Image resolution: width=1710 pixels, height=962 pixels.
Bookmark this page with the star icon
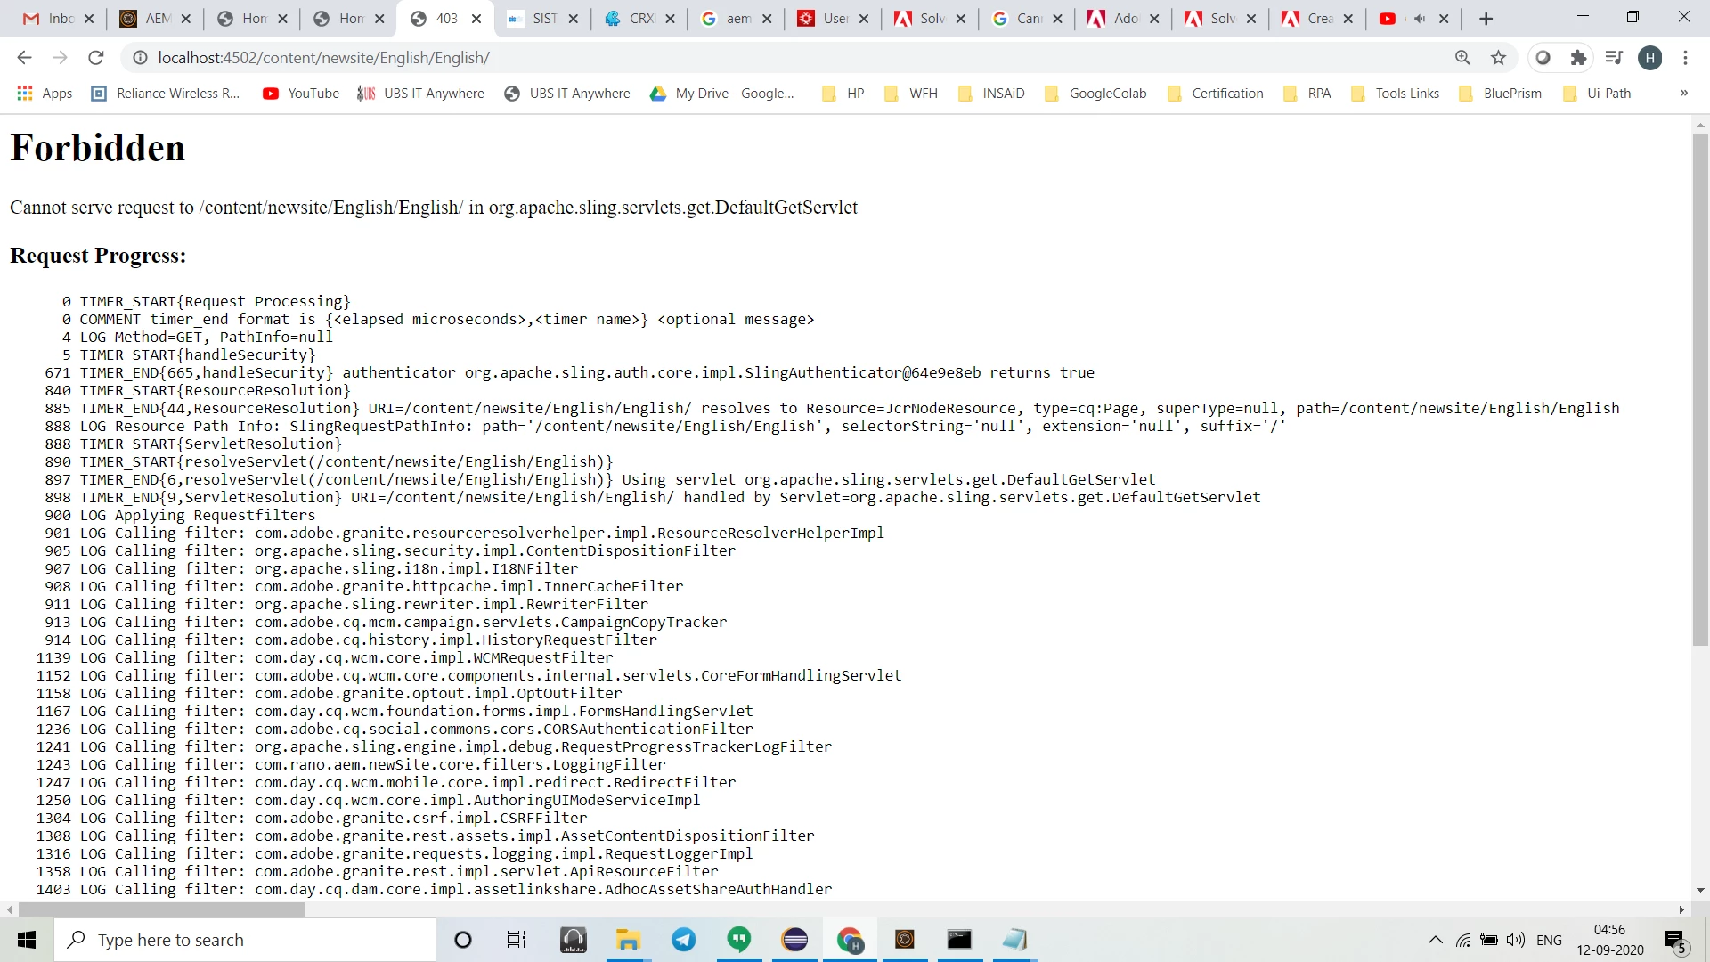pos(1499,58)
